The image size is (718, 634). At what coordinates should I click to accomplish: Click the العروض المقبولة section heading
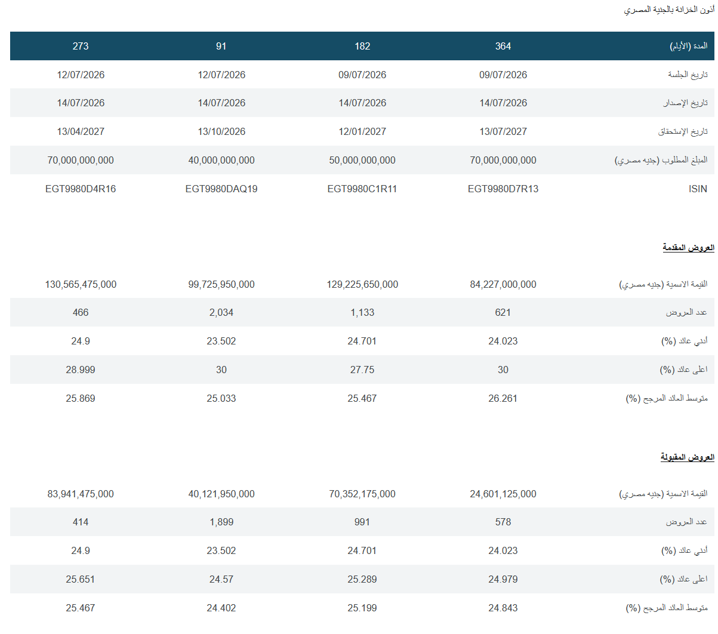pos(687,457)
